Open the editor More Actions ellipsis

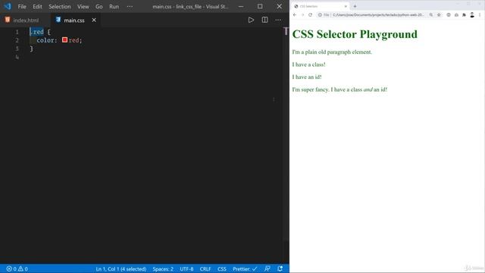click(278, 20)
